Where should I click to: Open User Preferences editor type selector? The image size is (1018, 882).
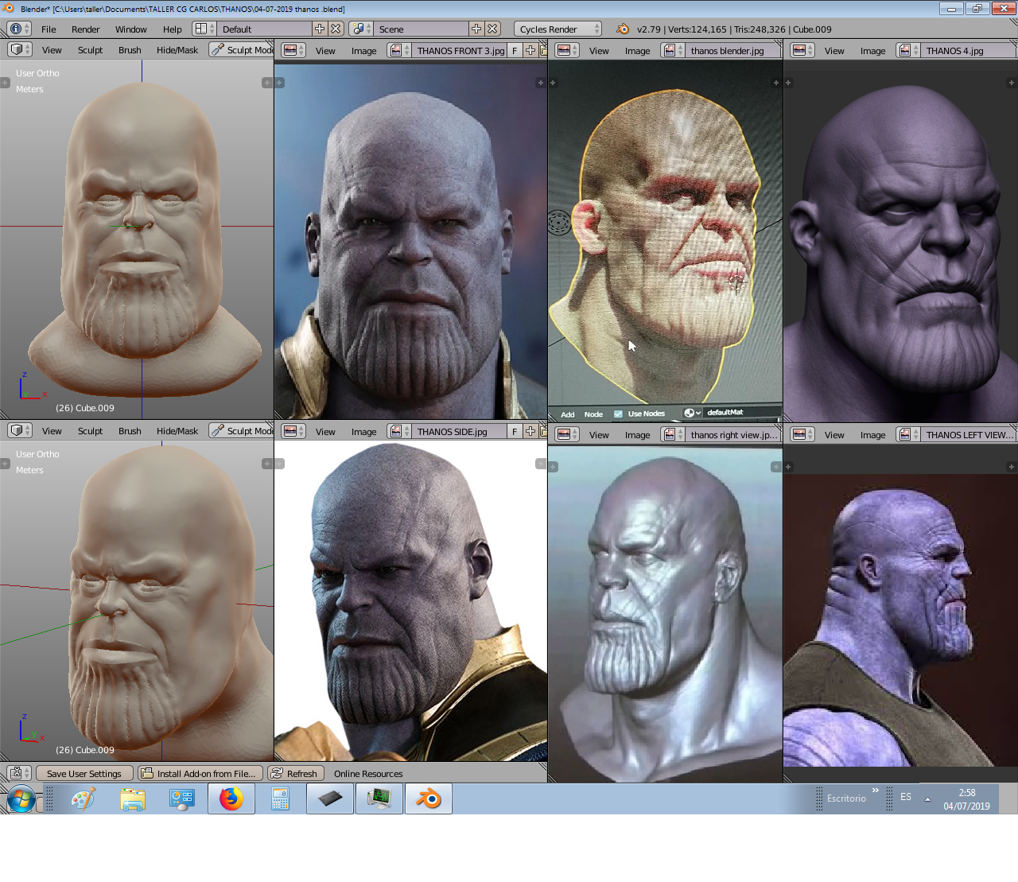[x=19, y=773]
